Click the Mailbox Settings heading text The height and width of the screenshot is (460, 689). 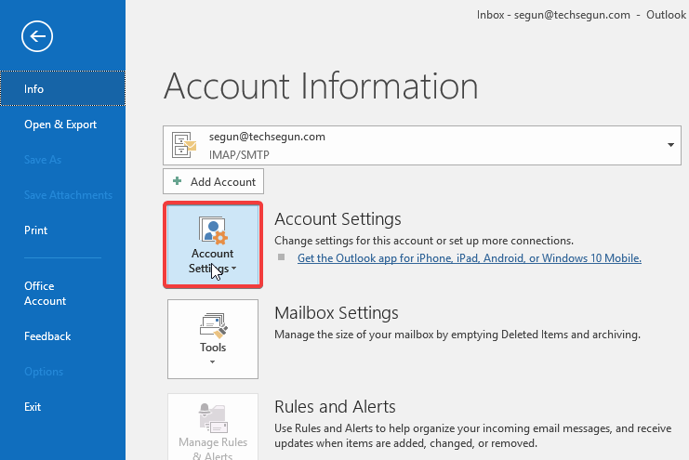tap(337, 313)
